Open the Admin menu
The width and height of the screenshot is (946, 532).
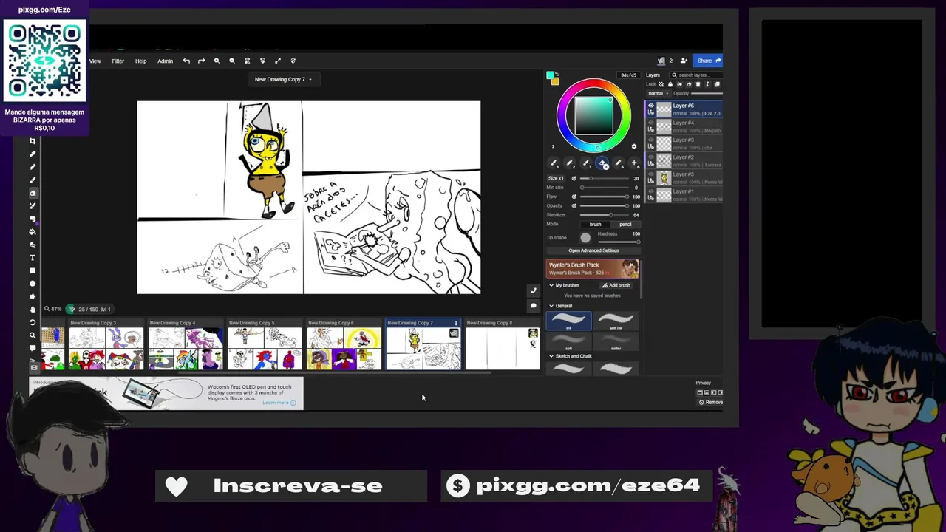tap(165, 61)
